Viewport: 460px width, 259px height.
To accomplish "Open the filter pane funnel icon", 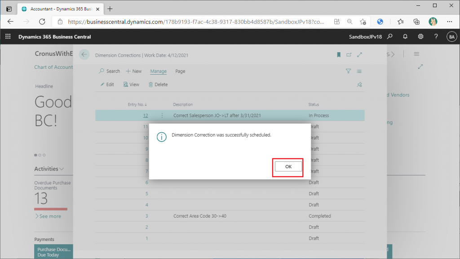I will [348, 71].
